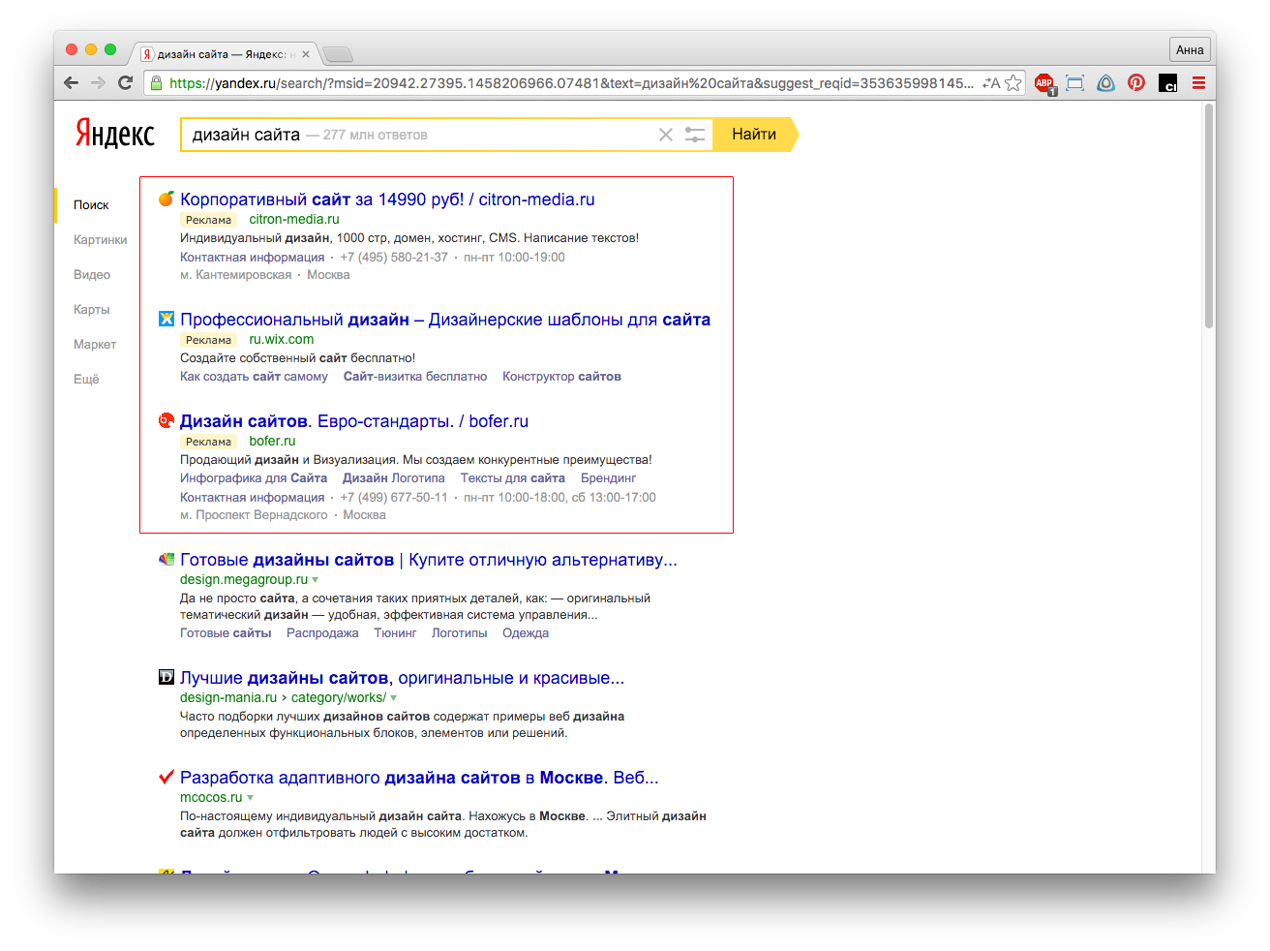Expand the mcocos.ru dropdown arrow
The image size is (1270, 951).
click(x=251, y=798)
